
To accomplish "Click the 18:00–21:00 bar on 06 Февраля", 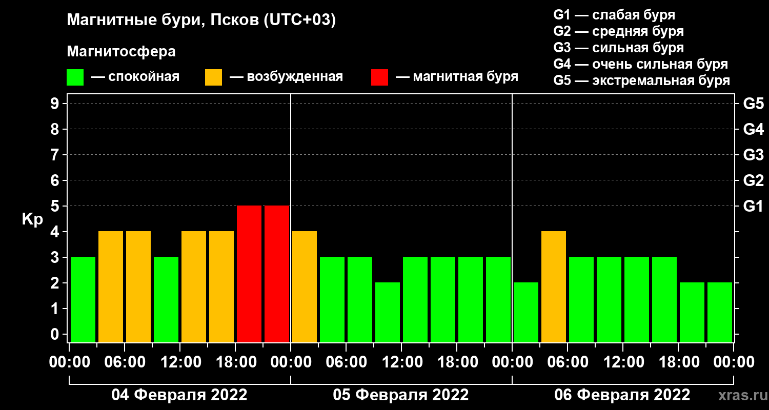I will pos(692,312).
